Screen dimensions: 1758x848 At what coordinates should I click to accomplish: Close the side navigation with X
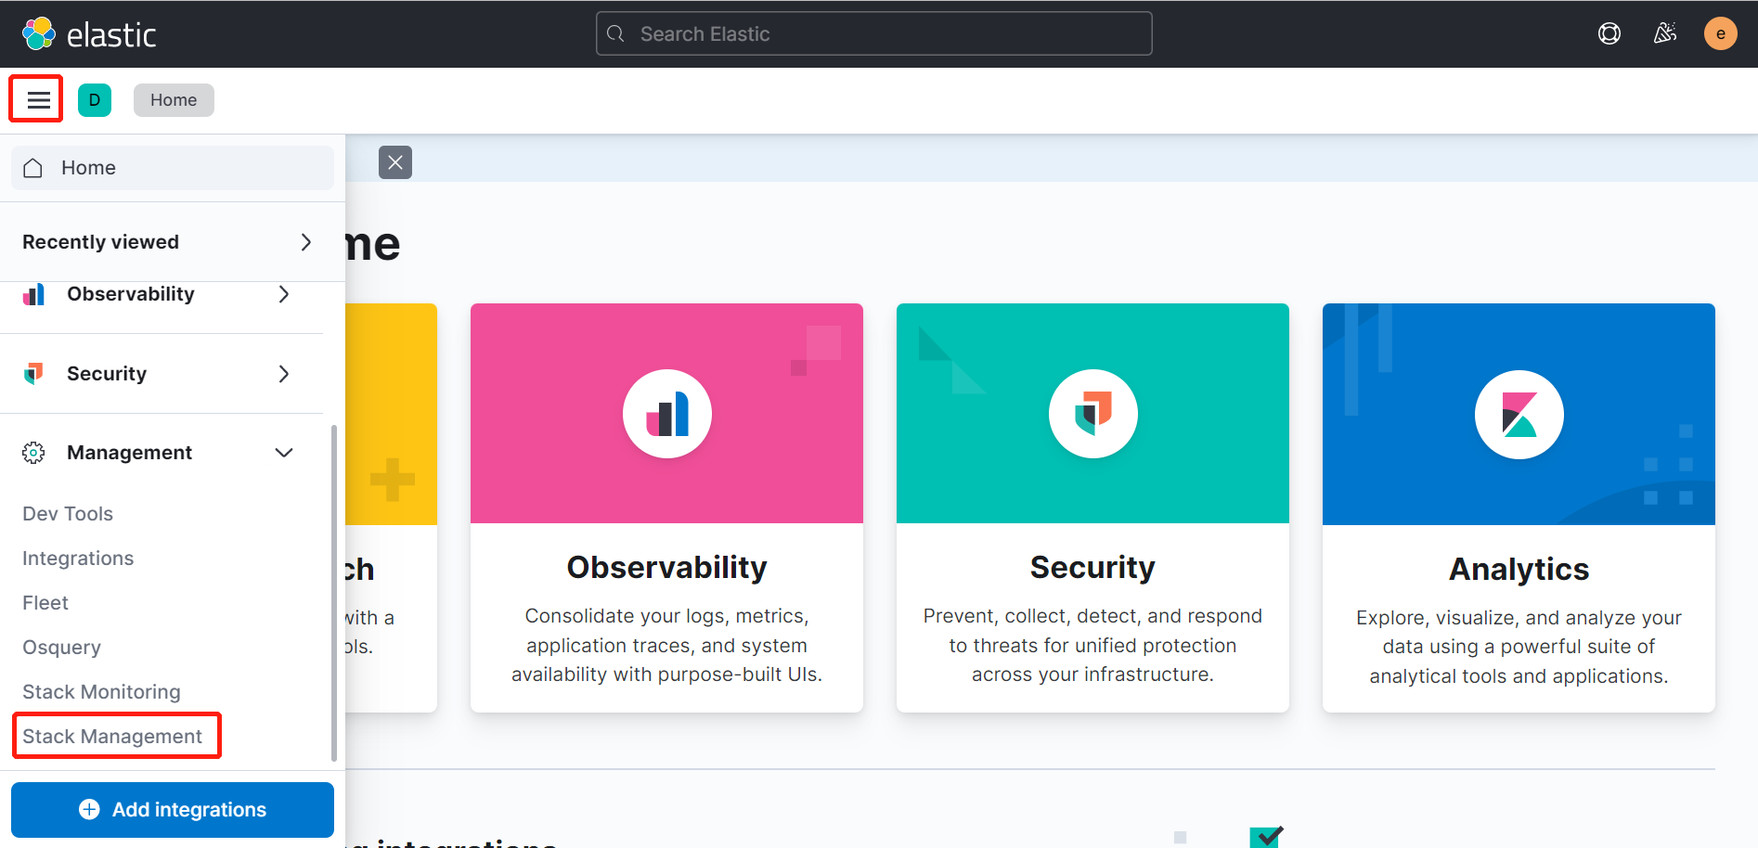[395, 162]
